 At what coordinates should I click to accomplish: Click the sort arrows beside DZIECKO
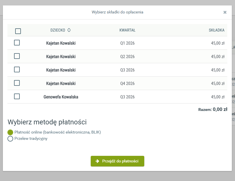pos(69,30)
